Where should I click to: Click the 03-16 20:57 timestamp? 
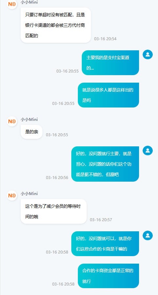101,220
